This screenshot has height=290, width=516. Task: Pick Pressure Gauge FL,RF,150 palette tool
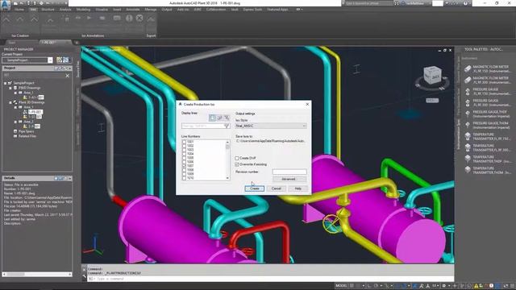[x=488, y=91]
